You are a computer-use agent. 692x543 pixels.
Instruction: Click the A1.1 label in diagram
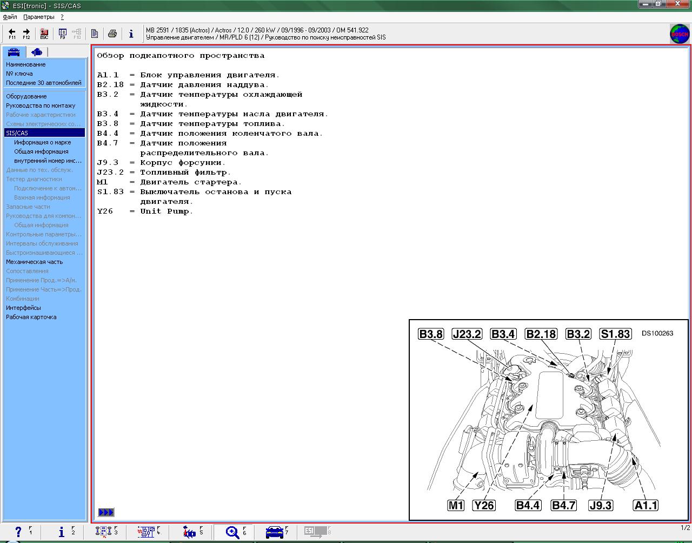click(646, 505)
